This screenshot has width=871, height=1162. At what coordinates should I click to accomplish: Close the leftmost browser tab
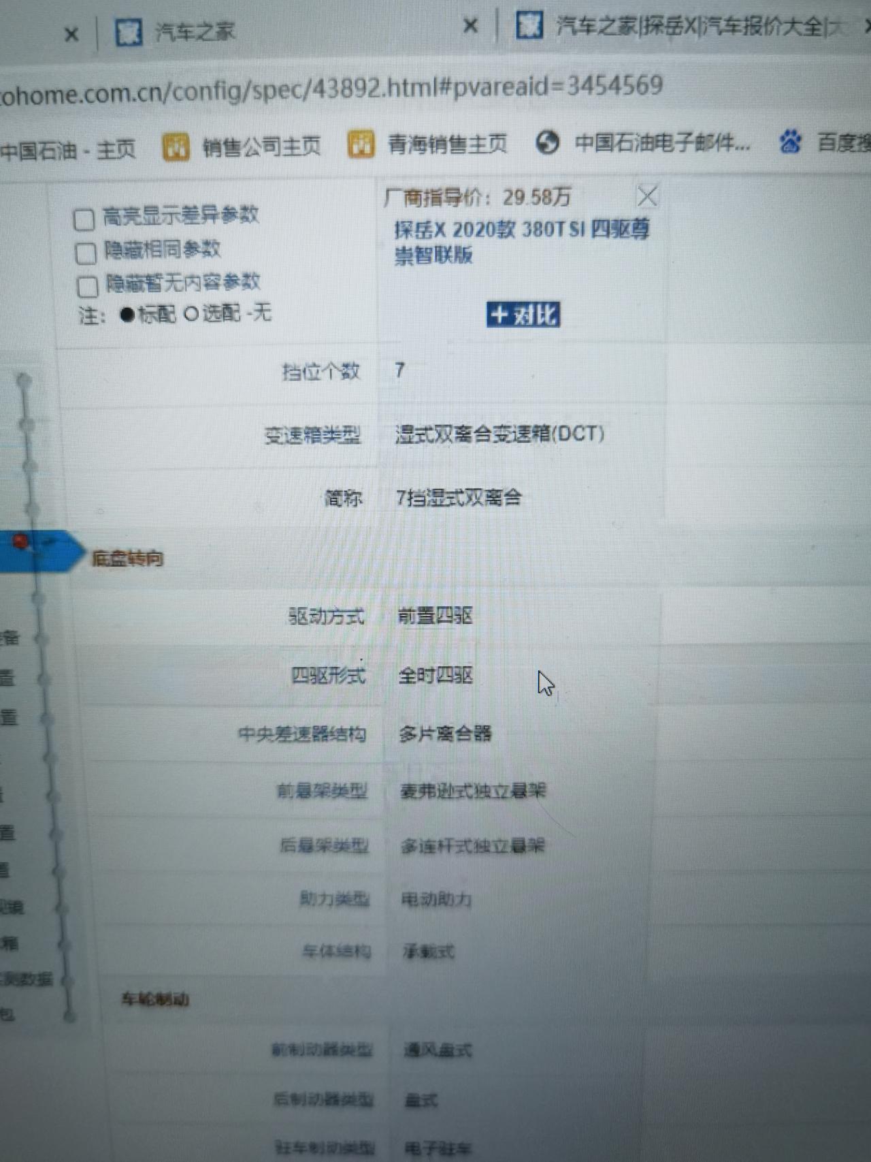pos(71,34)
